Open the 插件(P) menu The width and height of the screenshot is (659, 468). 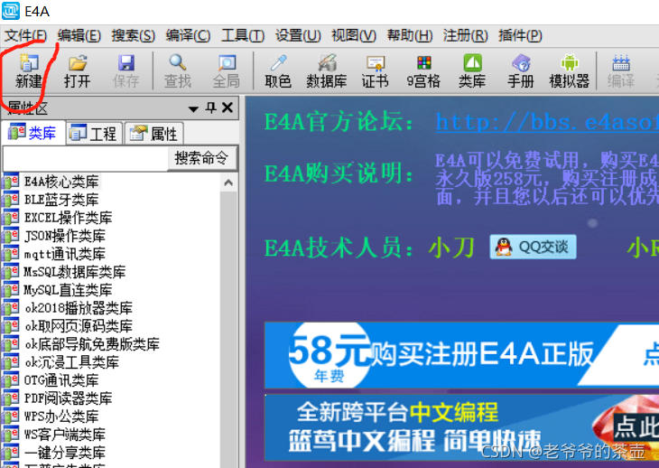pyautogui.click(x=520, y=35)
